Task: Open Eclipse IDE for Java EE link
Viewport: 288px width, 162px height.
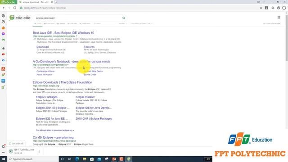Action: (x=52, y=119)
